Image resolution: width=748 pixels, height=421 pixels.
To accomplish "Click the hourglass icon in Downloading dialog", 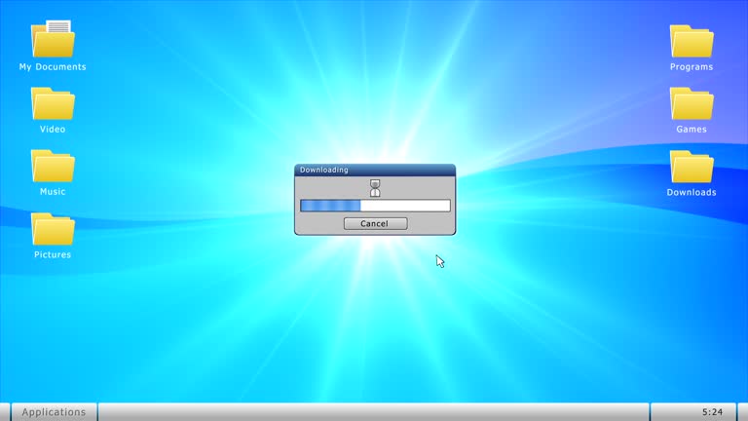I will 375,188.
